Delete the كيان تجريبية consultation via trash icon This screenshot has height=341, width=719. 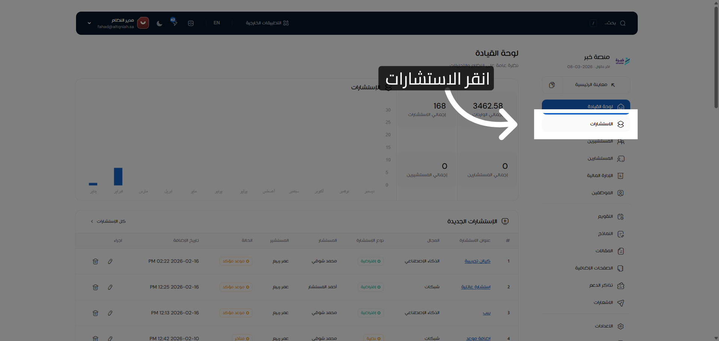95,261
